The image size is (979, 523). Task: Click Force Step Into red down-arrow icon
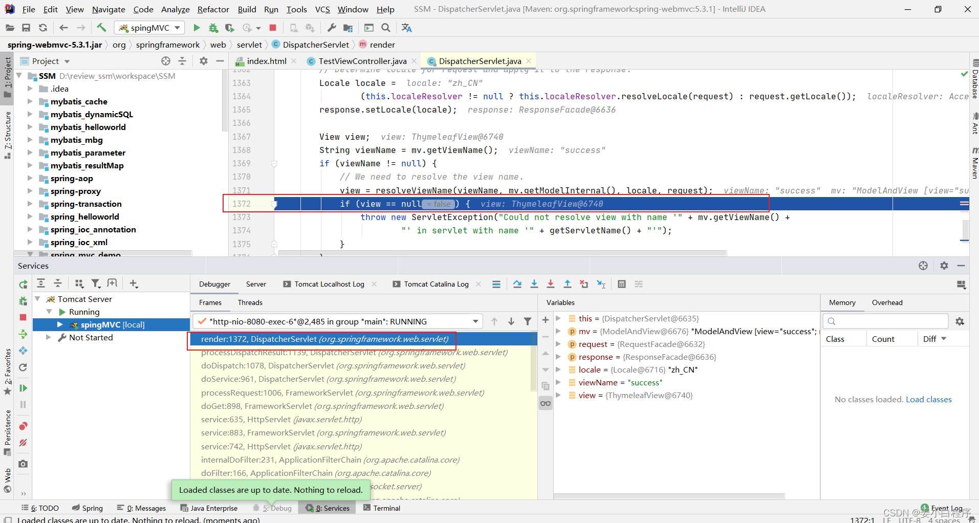coord(551,284)
